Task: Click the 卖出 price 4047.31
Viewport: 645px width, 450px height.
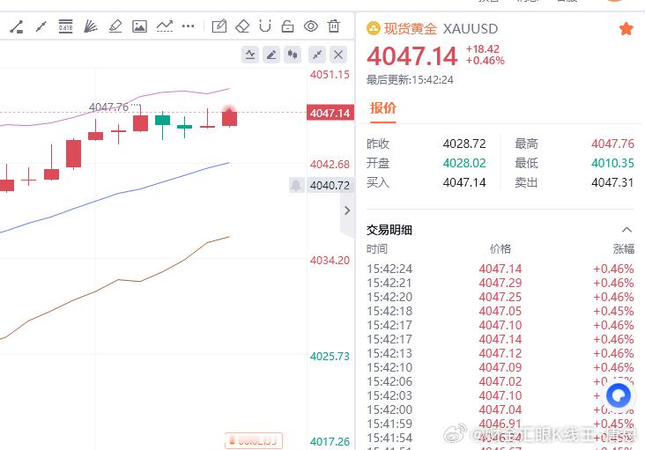Action: 613,182
